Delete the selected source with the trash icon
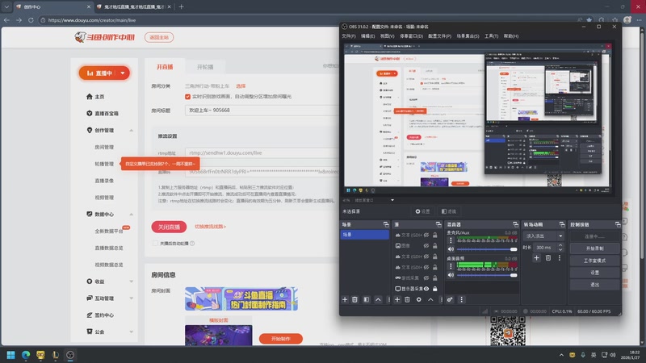The height and width of the screenshot is (363, 646). [x=407, y=299]
